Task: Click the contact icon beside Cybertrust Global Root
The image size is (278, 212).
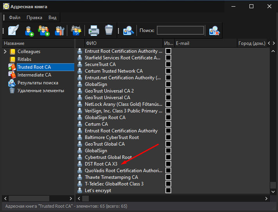Action: (80, 157)
